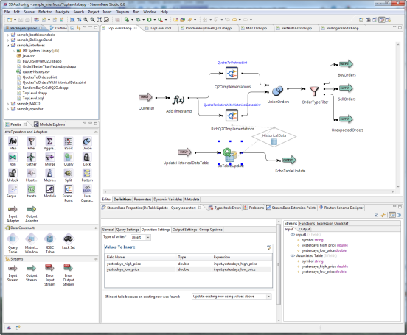407x335 pixels.
Task: Choose the Union operator icon
Action: pyautogui.click(x=87, y=144)
